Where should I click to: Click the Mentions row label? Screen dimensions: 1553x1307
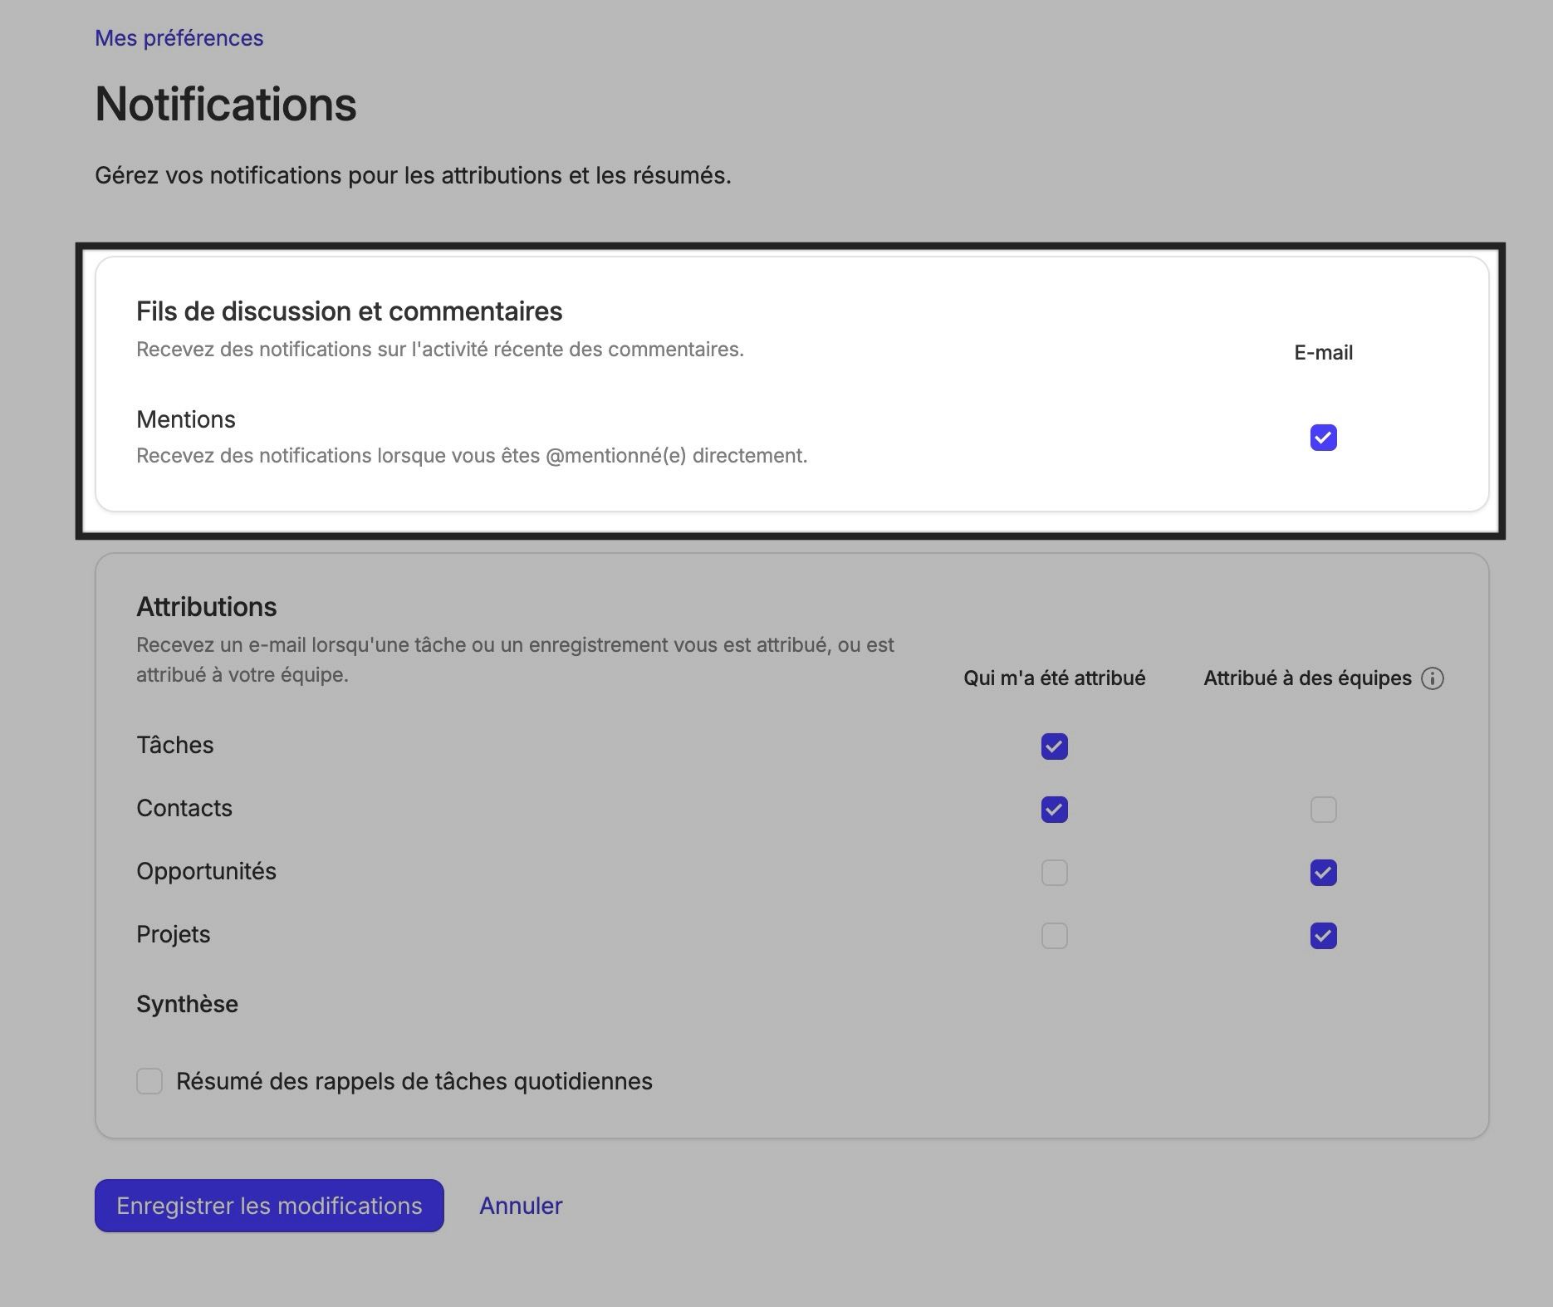click(186, 419)
